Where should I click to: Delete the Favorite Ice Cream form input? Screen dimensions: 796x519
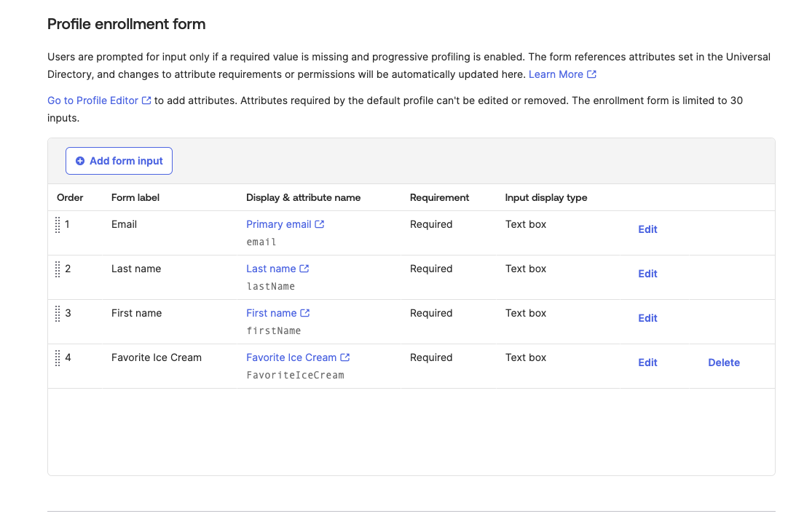point(724,362)
